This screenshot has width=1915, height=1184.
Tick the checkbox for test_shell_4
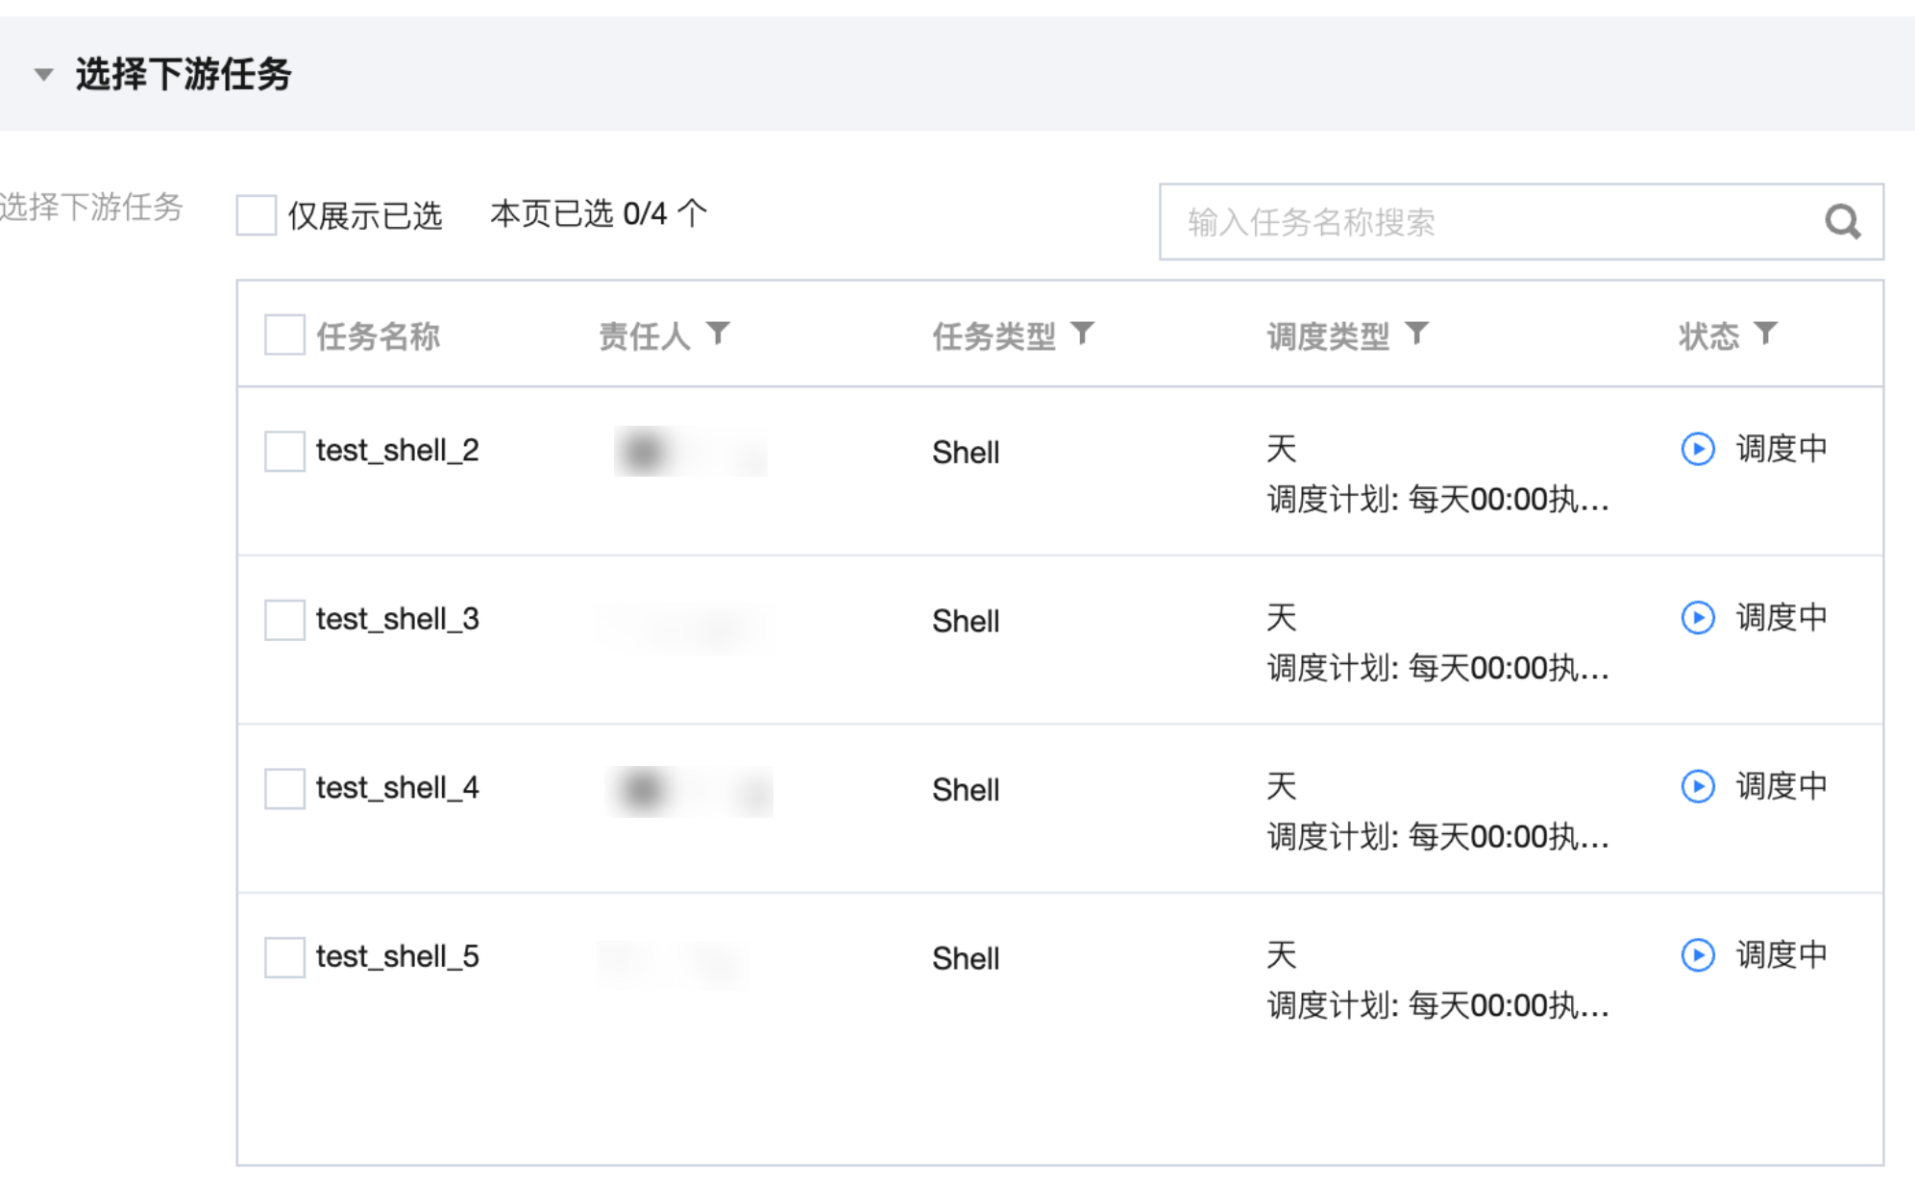[284, 788]
